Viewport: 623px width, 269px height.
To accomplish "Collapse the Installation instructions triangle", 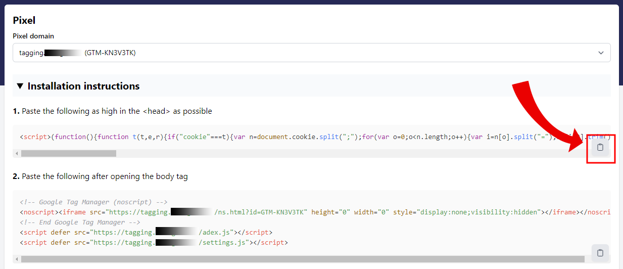I will click(x=20, y=86).
